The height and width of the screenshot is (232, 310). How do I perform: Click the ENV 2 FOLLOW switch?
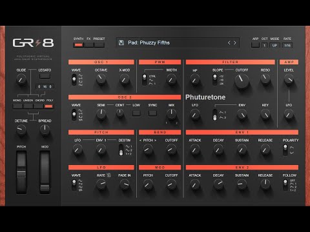tap(285, 185)
